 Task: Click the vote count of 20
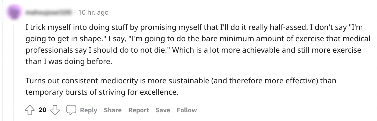pyautogui.click(x=42, y=110)
